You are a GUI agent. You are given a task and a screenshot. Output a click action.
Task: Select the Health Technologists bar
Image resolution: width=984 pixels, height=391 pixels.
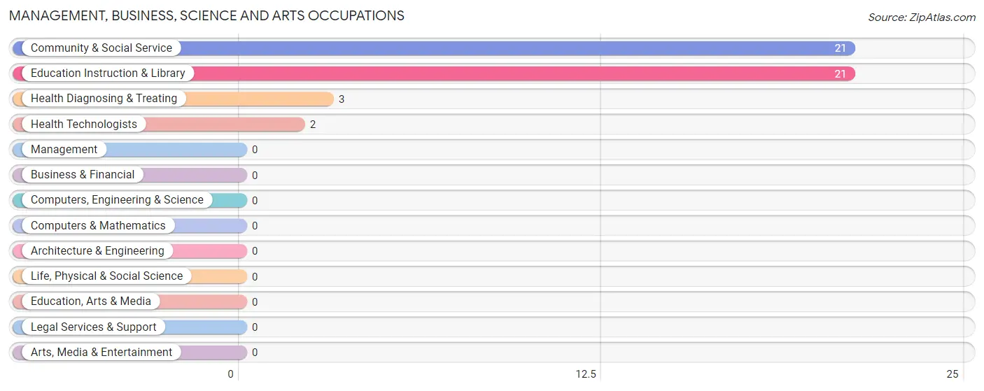[159, 125]
